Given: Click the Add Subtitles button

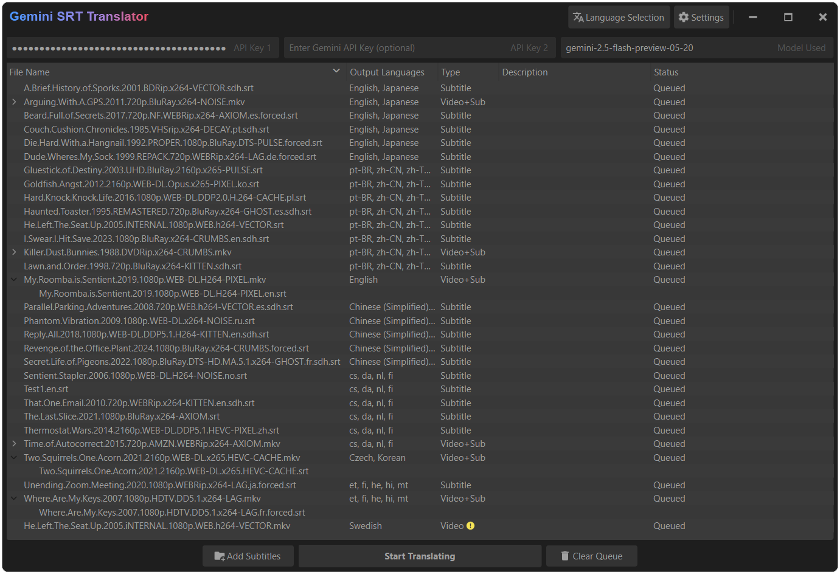Looking at the screenshot, I should (x=248, y=556).
